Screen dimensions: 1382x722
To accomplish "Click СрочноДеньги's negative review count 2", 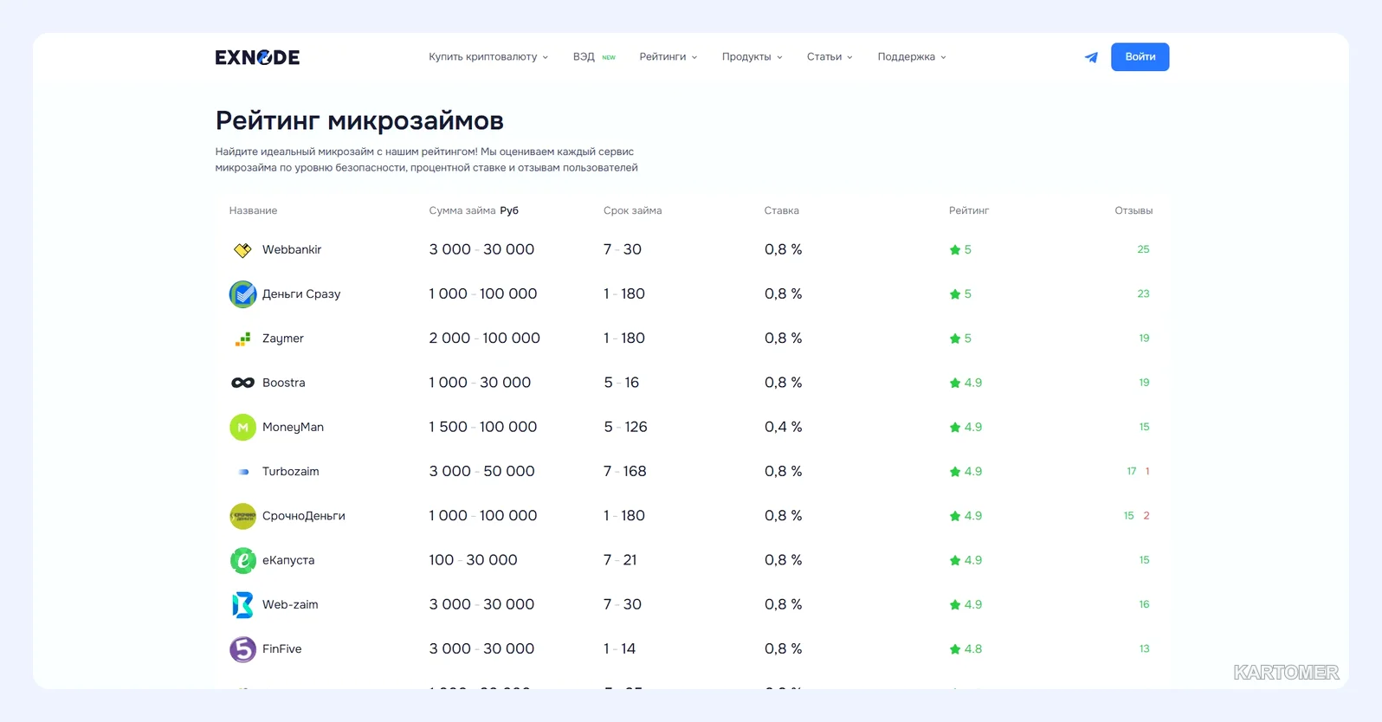I will 1146,516.
